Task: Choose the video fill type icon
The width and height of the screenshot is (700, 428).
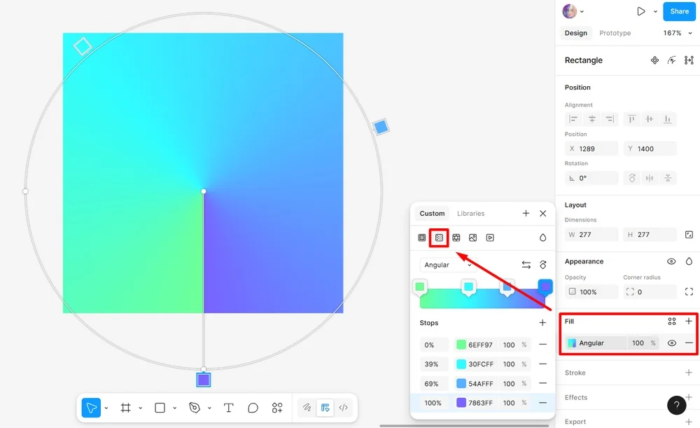Action: click(490, 237)
